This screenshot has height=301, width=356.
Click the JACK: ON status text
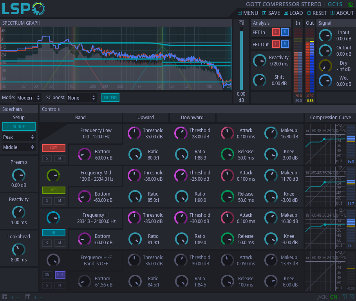[x=327, y=297]
